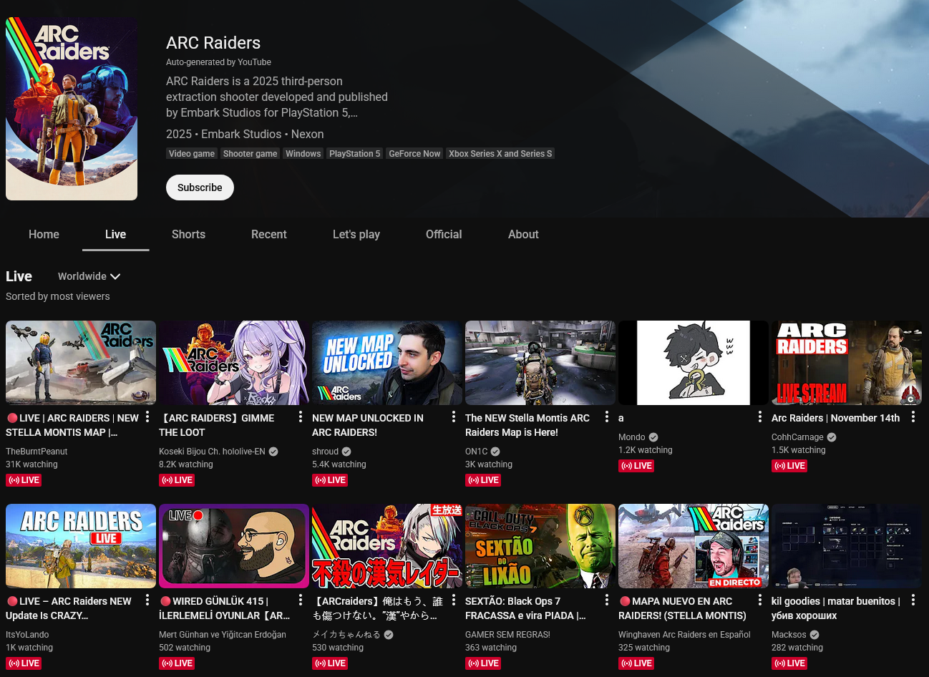This screenshot has height=677, width=929.
Task: Open more options for ARCraiders Japanese stream
Action: tap(454, 600)
